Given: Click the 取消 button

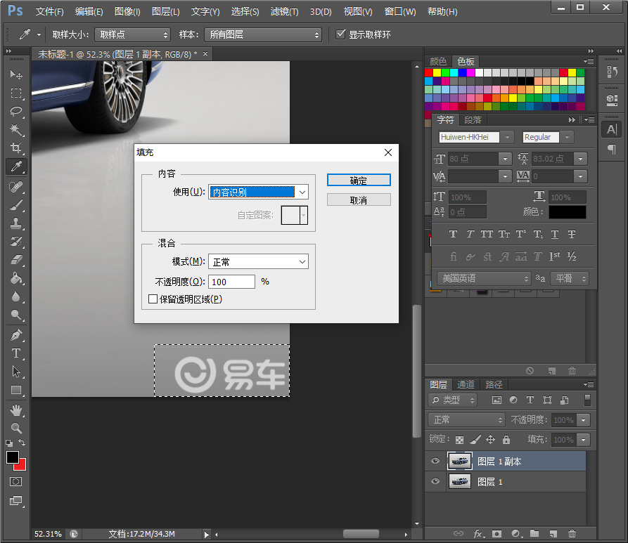Looking at the screenshot, I should tap(359, 200).
